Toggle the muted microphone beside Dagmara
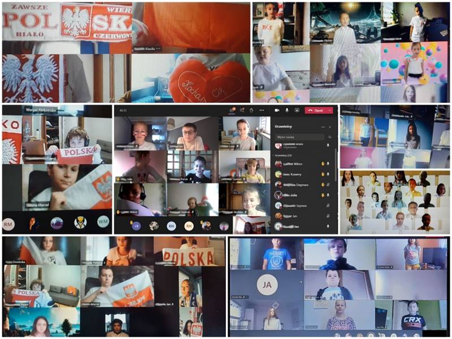Image resolution: width=452 pixels, height=339 pixels. (x=328, y=184)
